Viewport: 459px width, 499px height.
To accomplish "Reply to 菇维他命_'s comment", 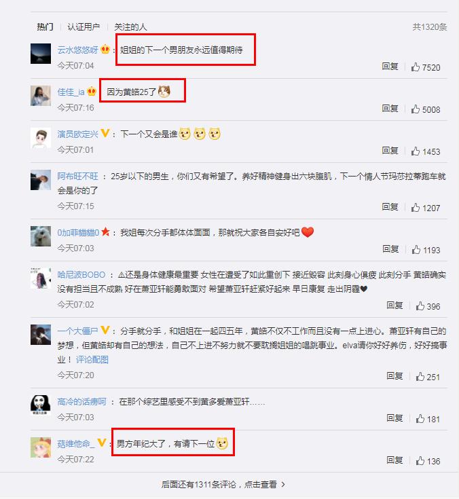I will click(x=394, y=460).
